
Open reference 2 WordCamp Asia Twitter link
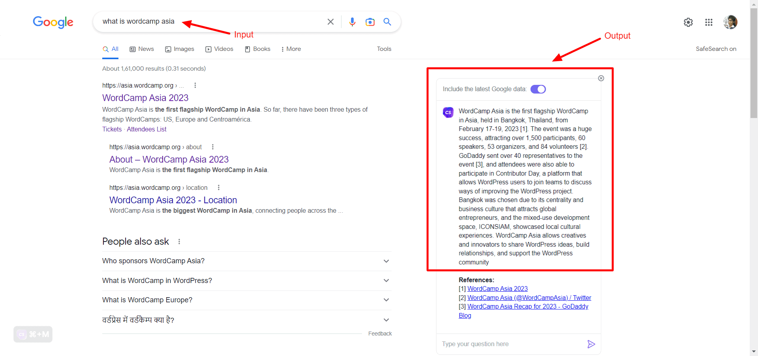pos(529,298)
